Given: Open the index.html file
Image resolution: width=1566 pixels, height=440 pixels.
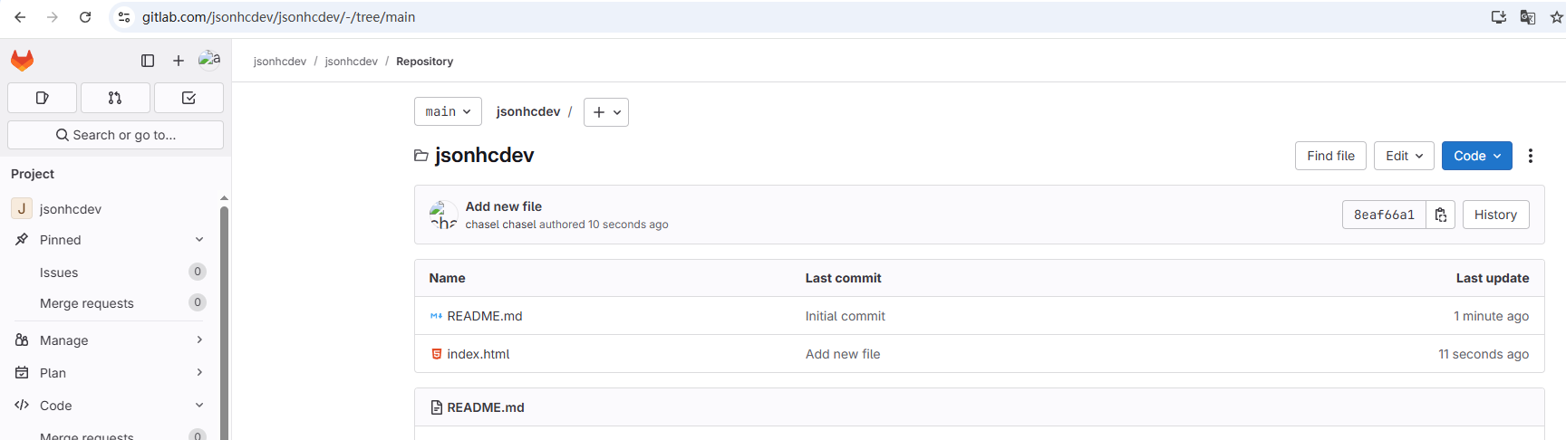Looking at the screenshot, I should click(x=478, y=354).
